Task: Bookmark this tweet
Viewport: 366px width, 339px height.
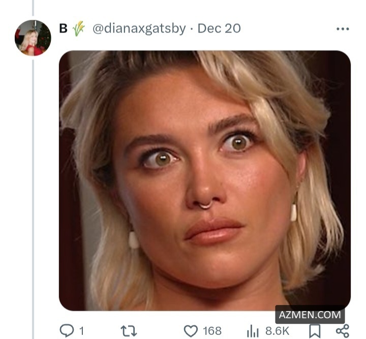Action: pos(315,331)
